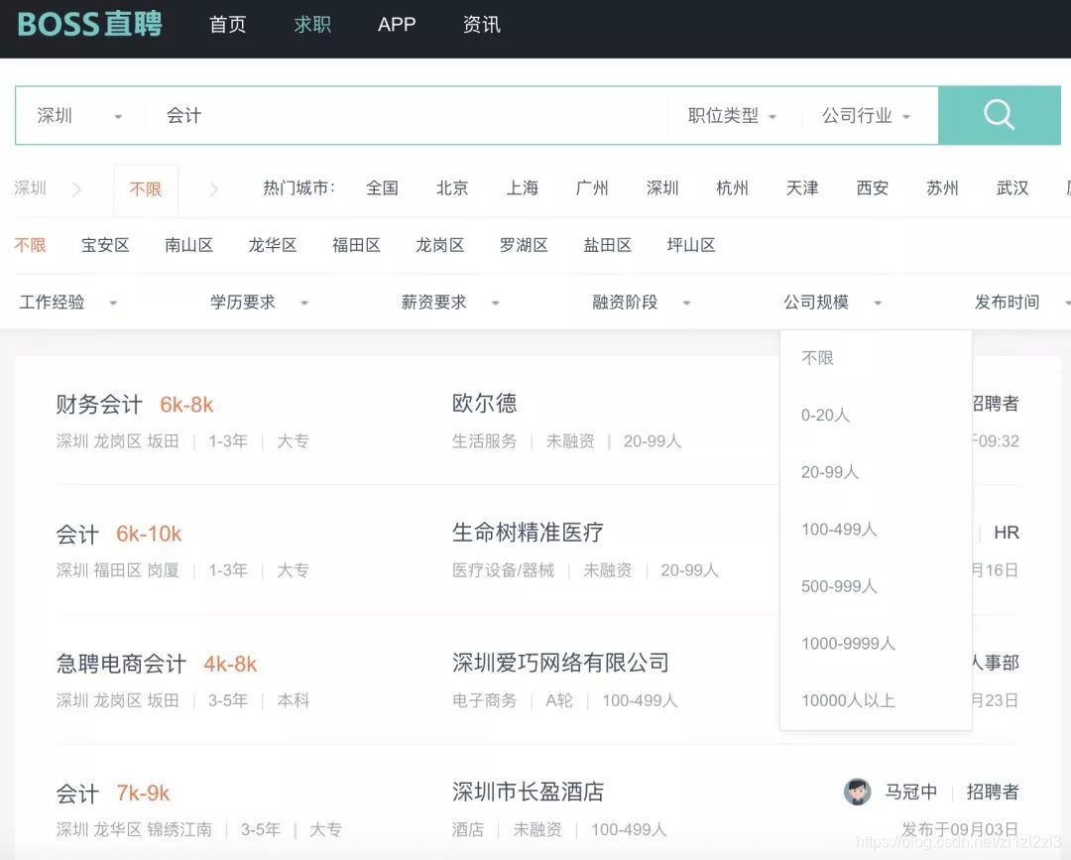The height and width of the screenshot is (860, 1071).
Task: Choose 北京 hot city
Action: pyautogui.click(x=452, y=187)
